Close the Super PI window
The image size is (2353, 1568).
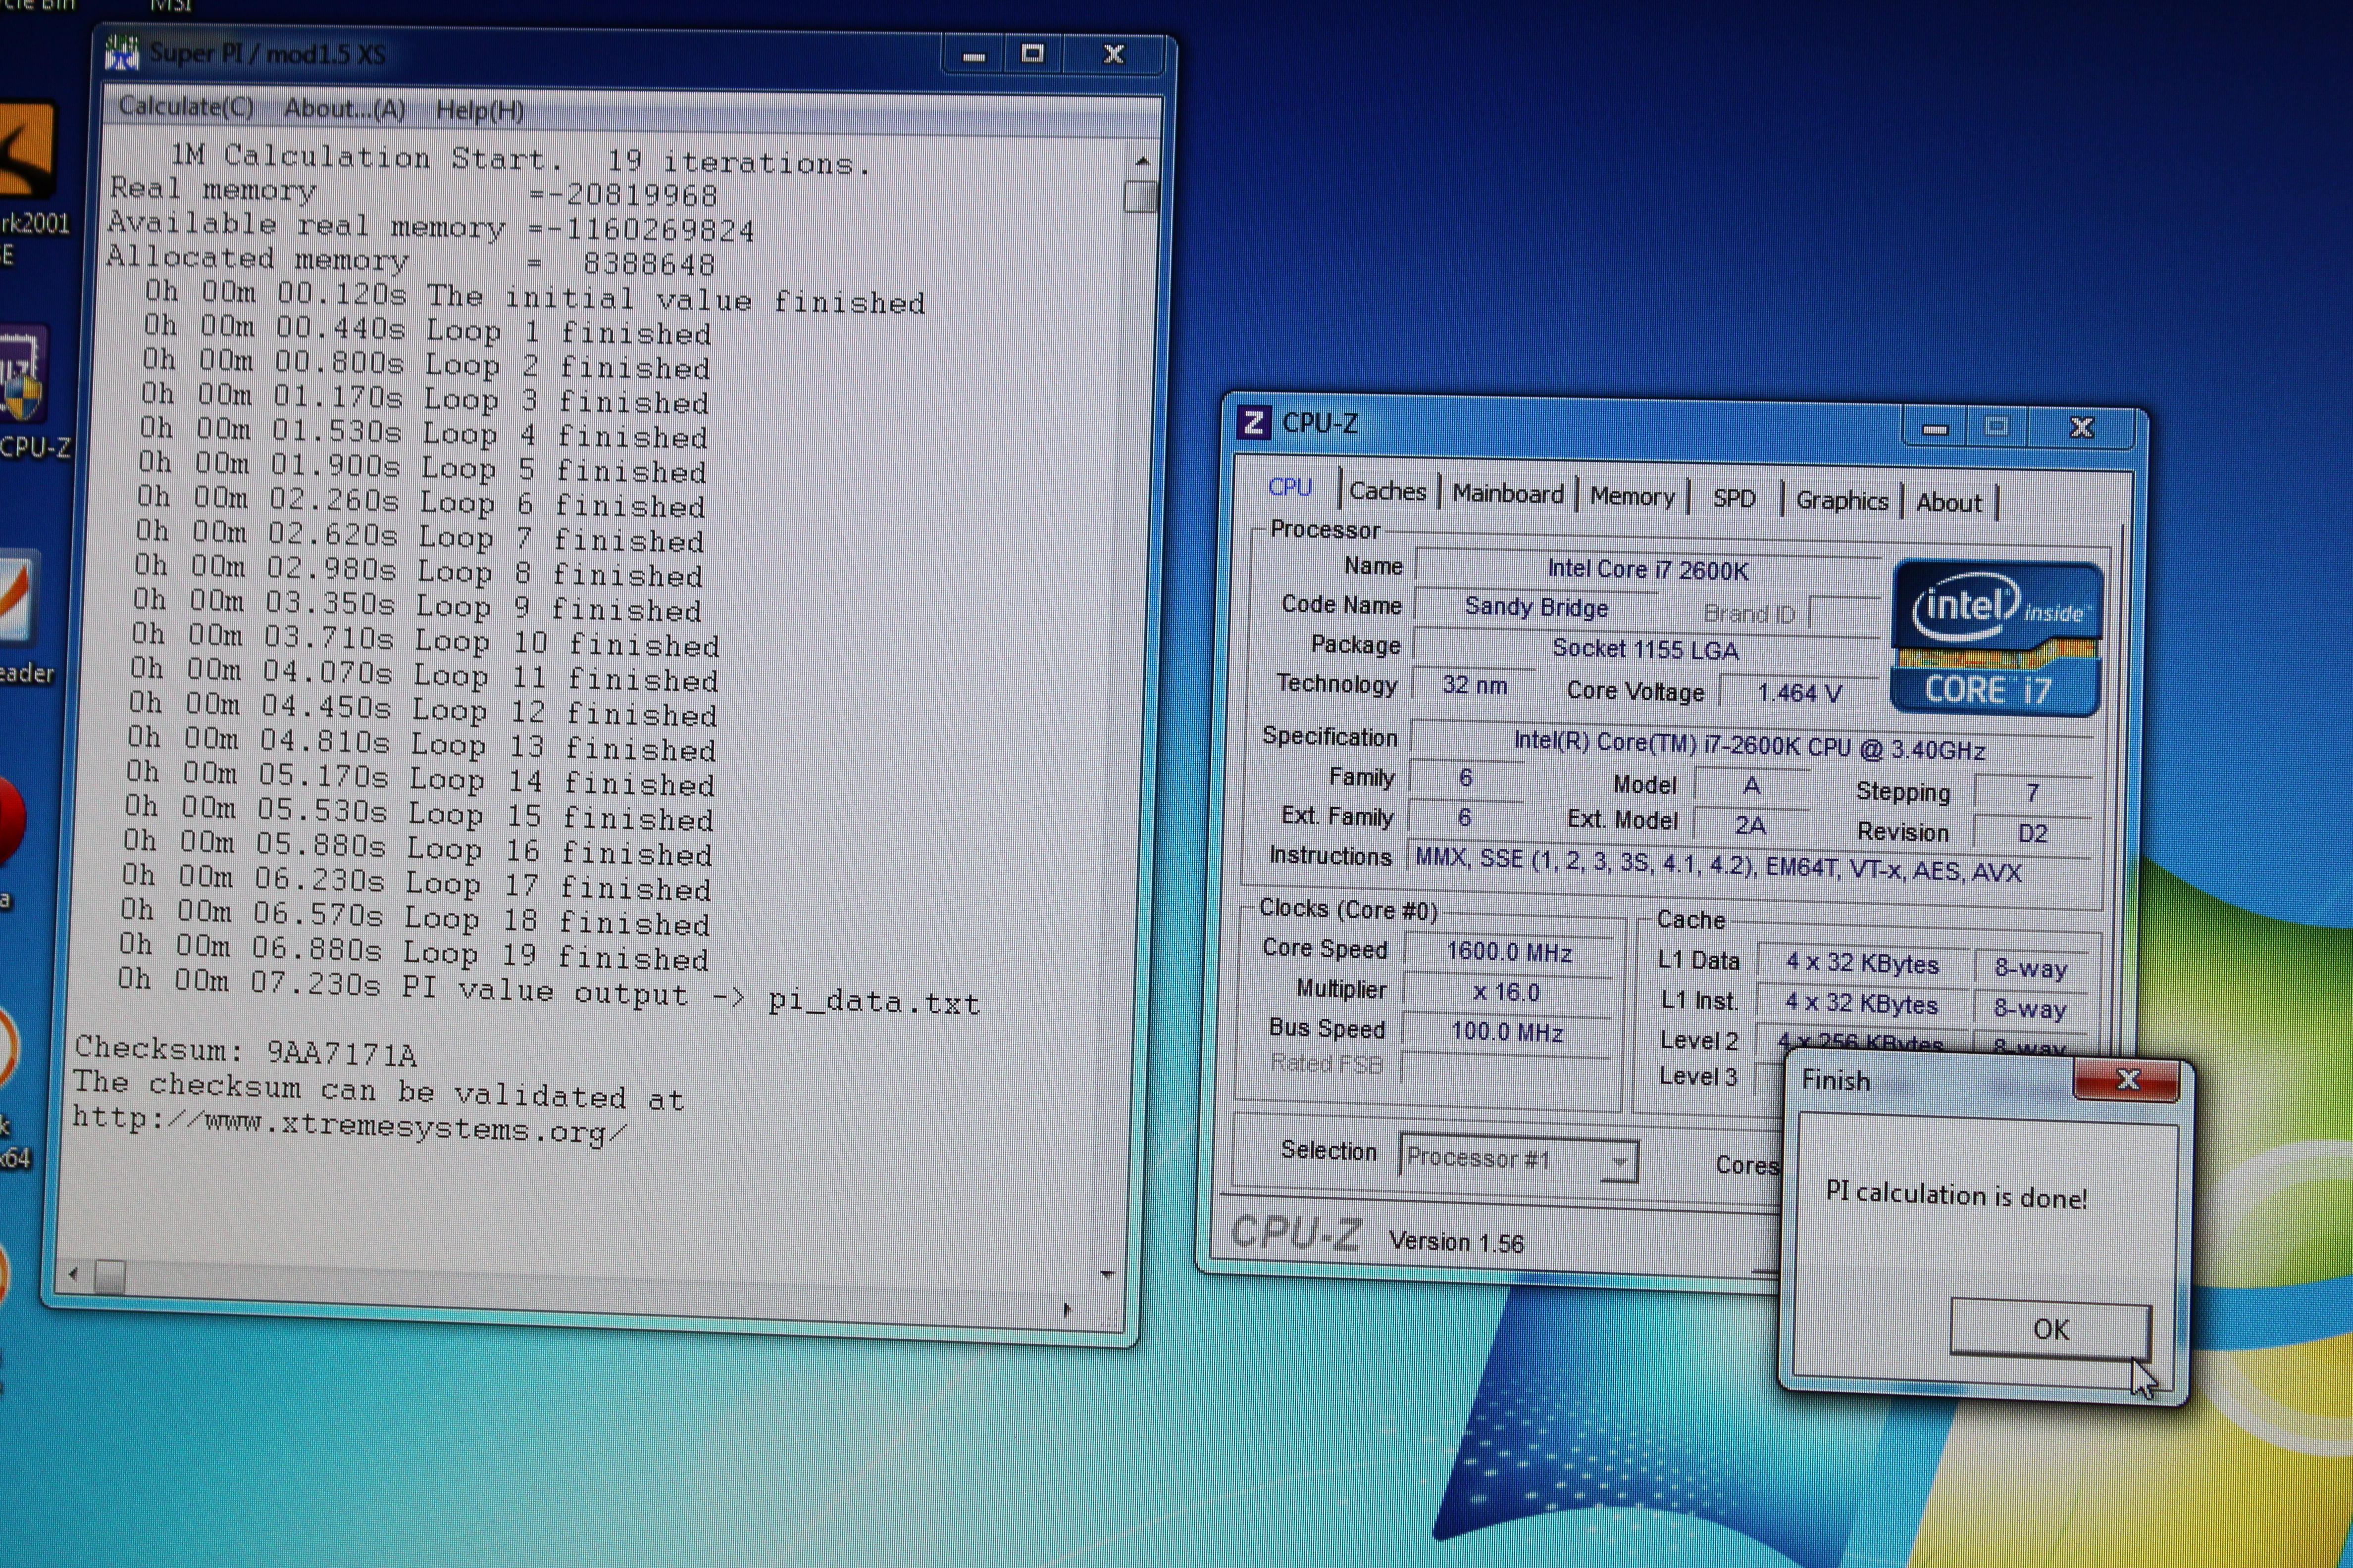coord(1113,55)
